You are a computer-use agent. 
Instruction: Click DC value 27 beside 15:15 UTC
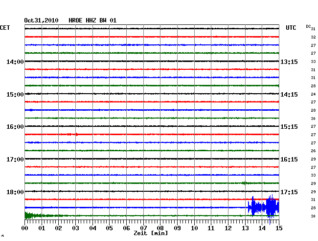click(313, 126)
